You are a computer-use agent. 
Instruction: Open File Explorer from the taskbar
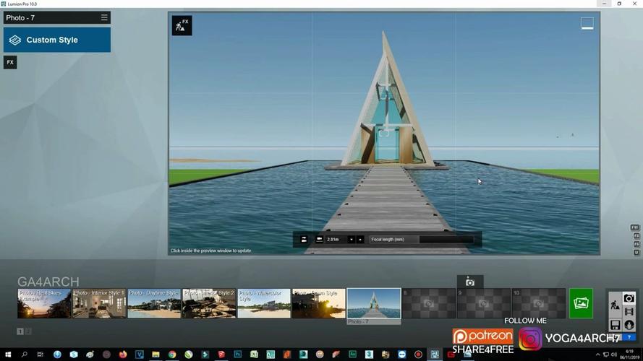pyautogui.click(x=156, y=355)
